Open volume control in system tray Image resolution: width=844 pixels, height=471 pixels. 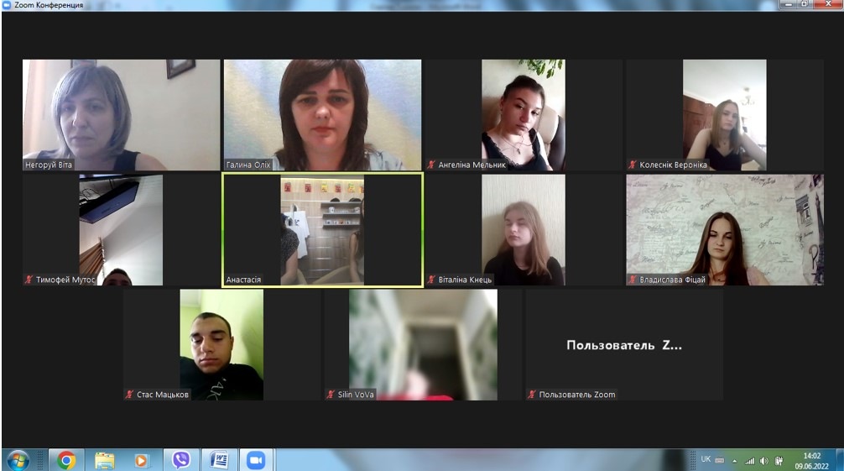(x=763, y=461)
